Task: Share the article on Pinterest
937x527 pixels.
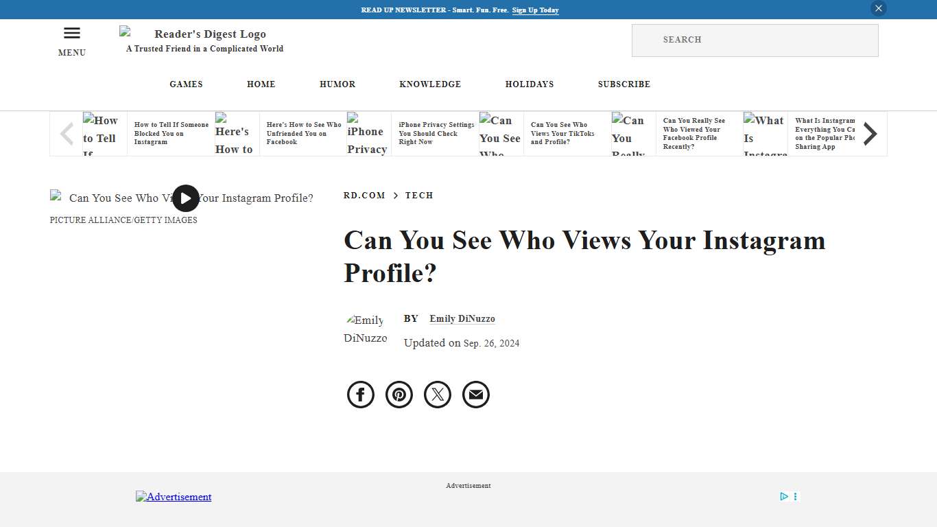Action: [x=399, y=394]
